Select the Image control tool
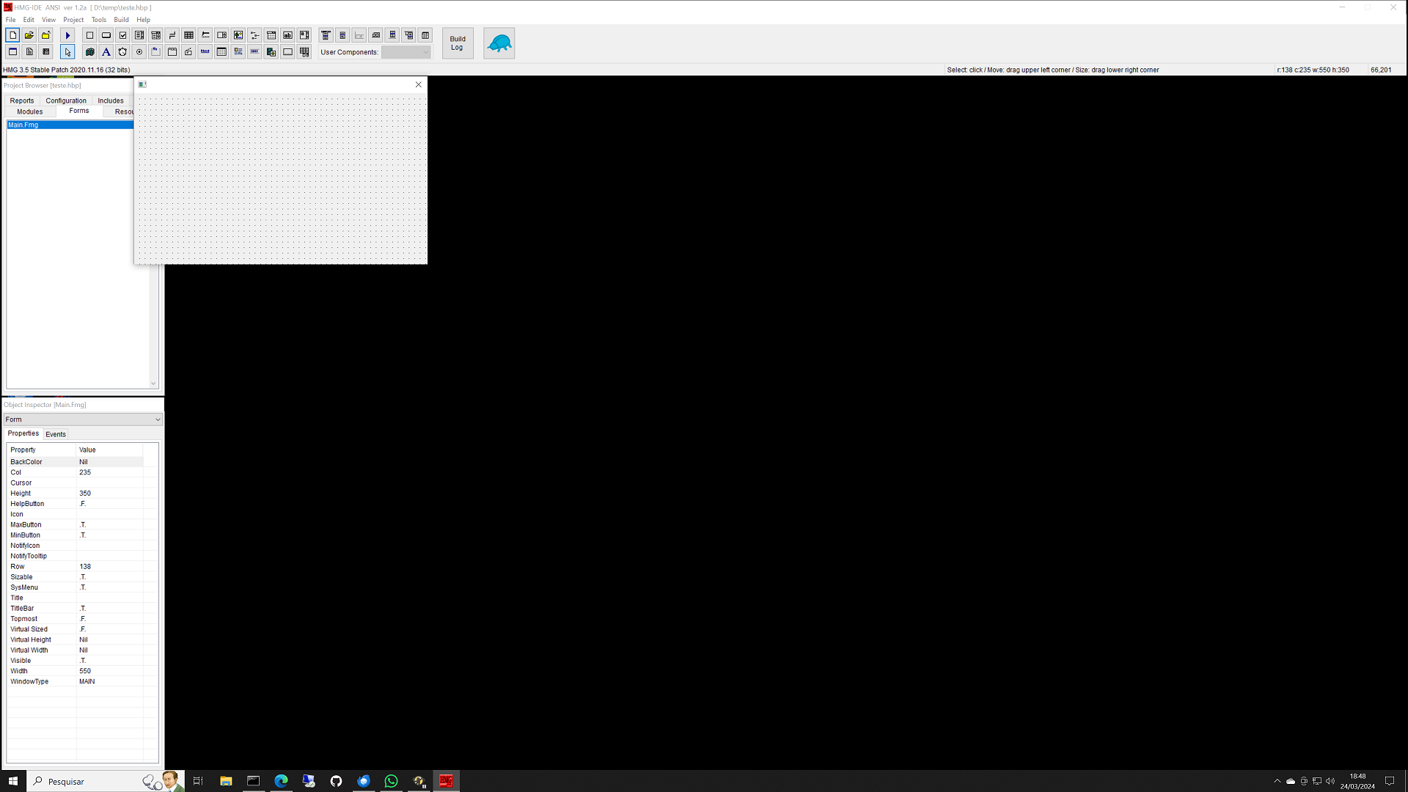1408x792 pixels. pyautogui.click(x=238, y=35)
